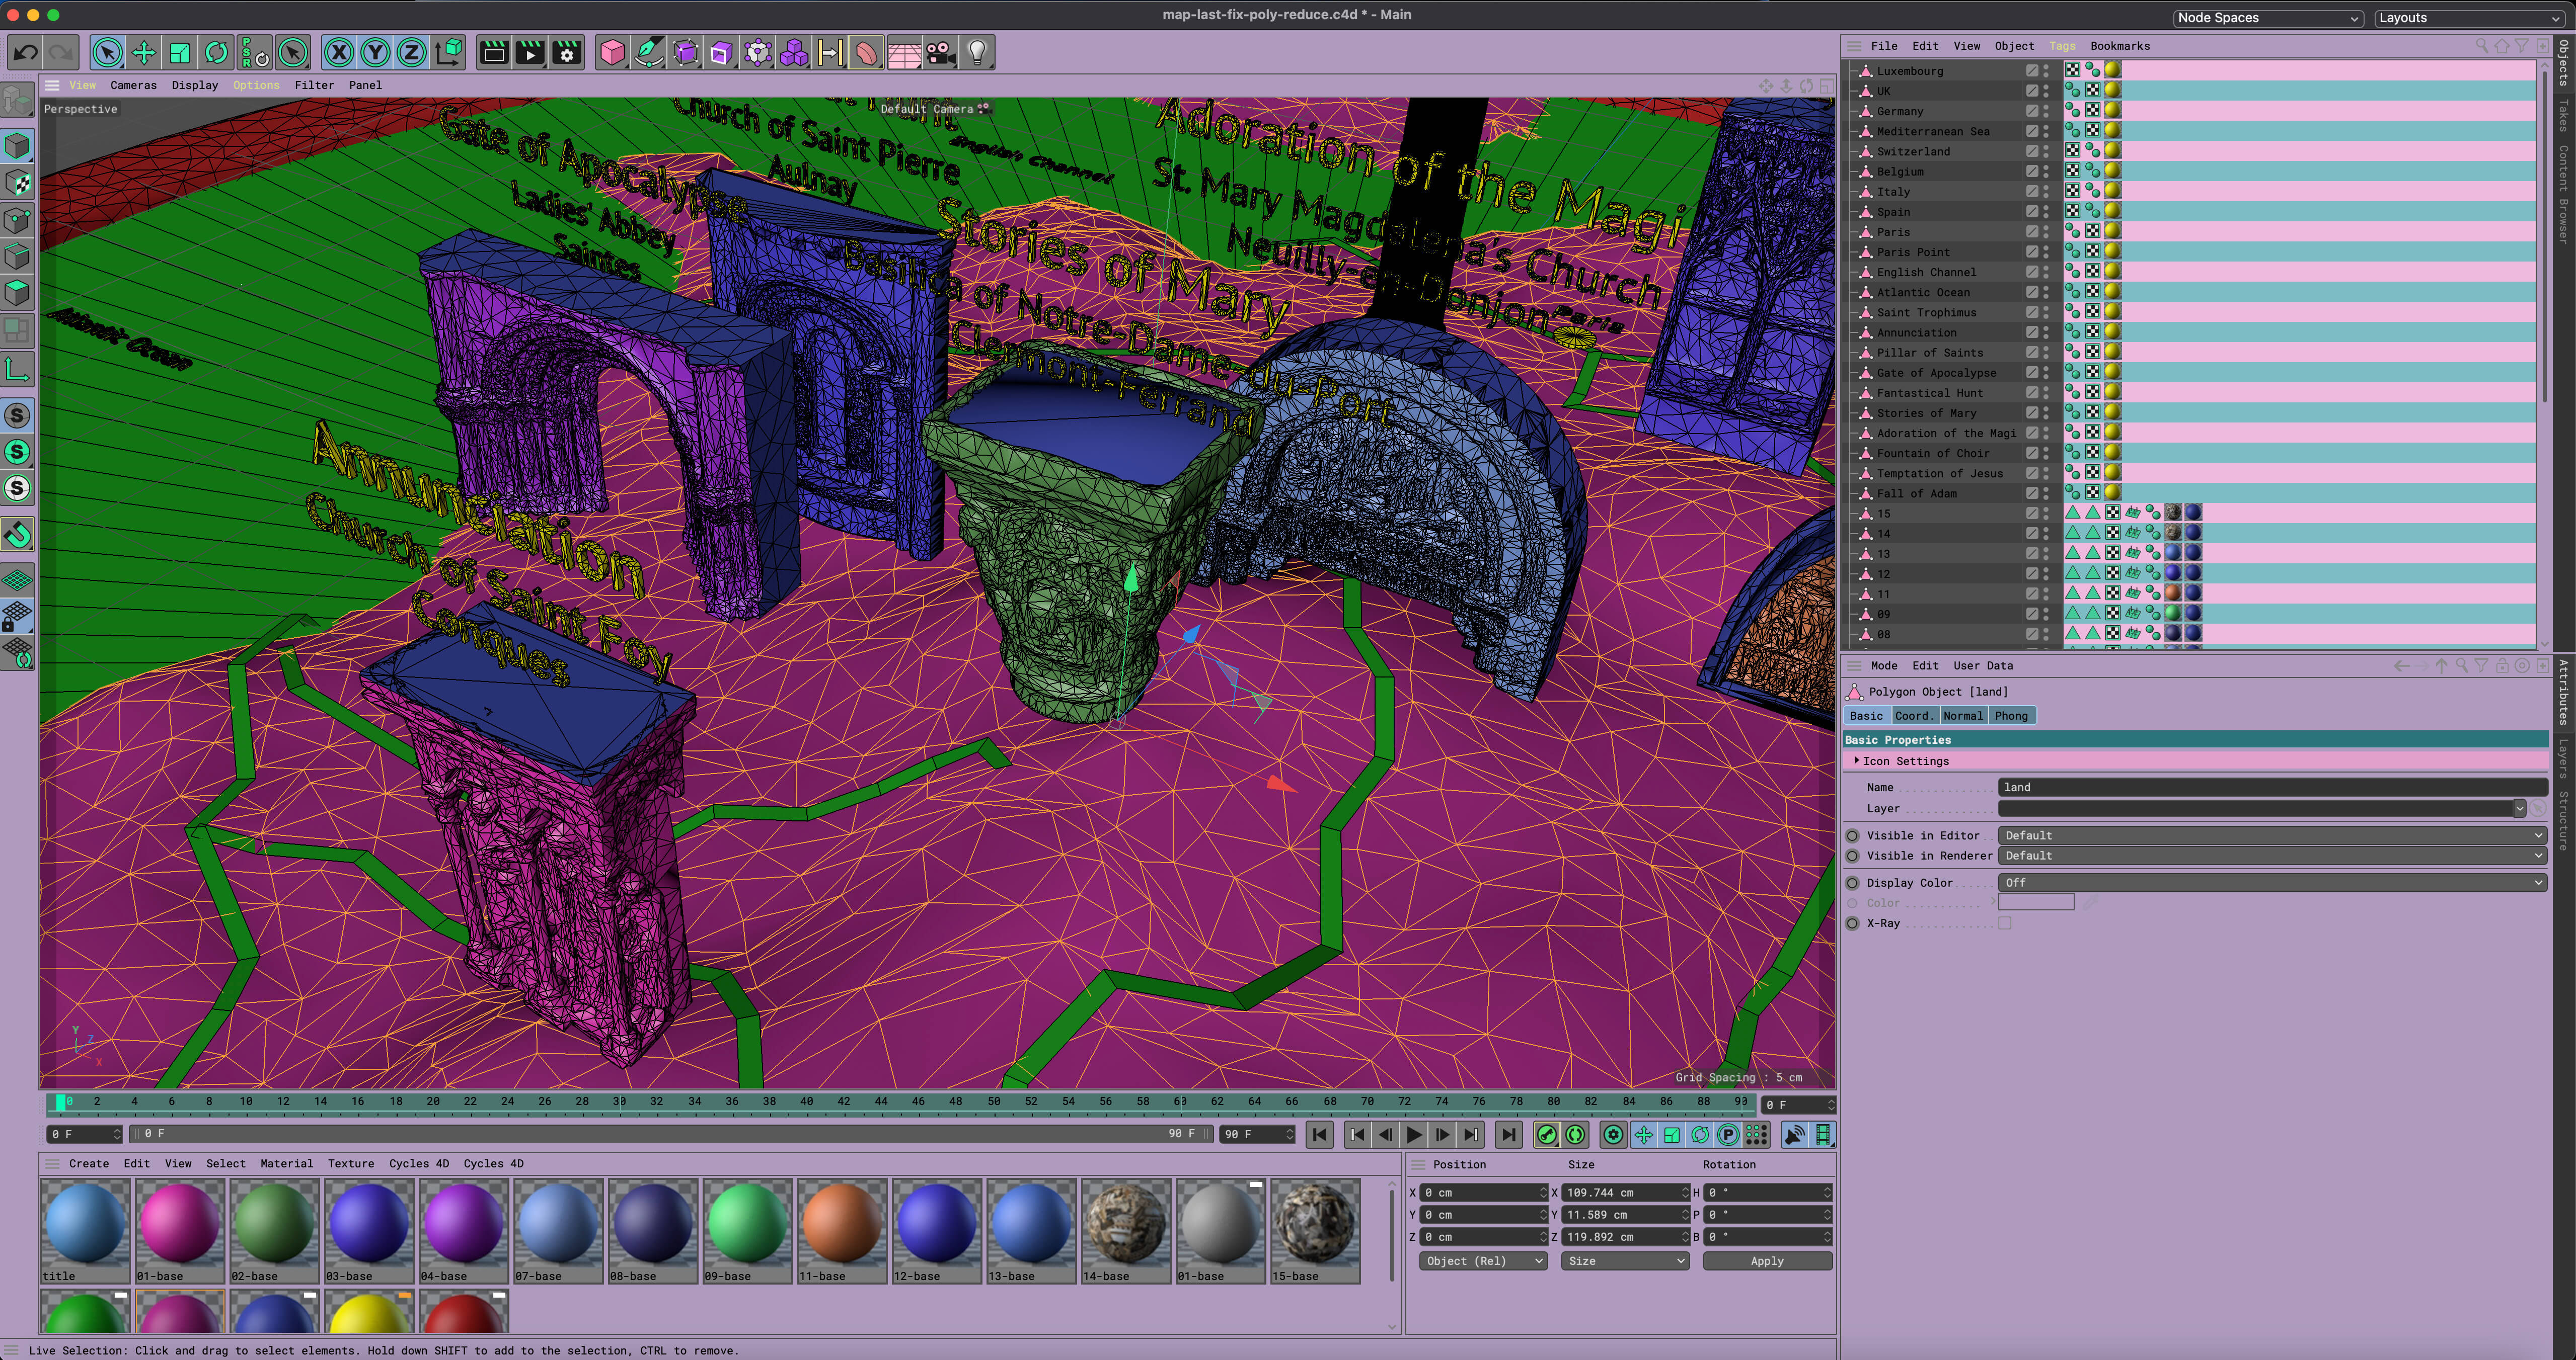Screen dimensions: 2576x1360
Task: Click the Play button below the timeline
Action: (x=1413, y=1134)
